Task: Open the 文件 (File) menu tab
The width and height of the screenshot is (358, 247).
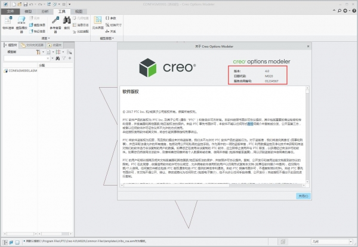Action: click(10, 11)
